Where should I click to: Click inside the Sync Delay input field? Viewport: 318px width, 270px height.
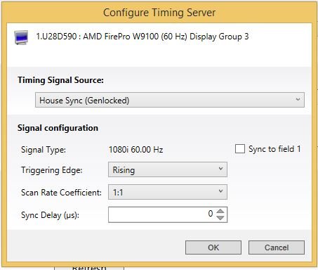click(161, 214)
